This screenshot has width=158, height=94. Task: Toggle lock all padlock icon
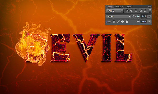(127, 22)
